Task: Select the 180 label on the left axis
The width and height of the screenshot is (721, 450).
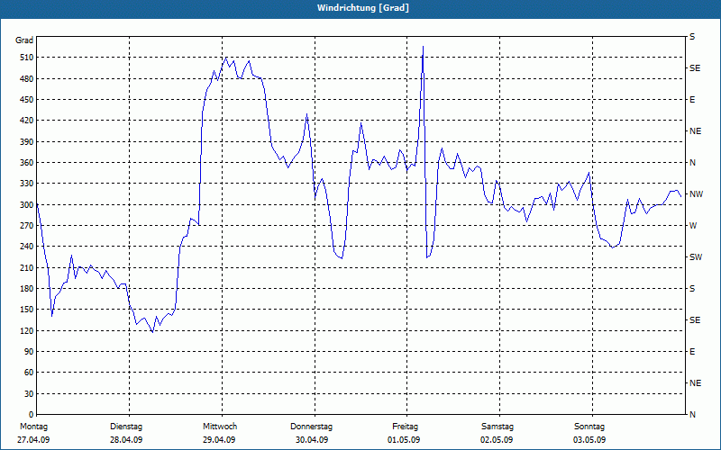Action: pyautogui.click(x=27, y=289)
